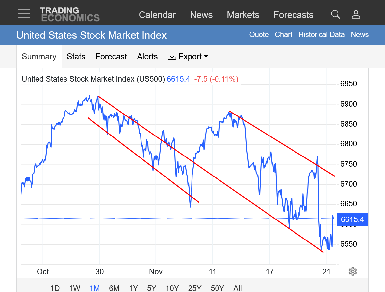Viewport: 385px width, 292px height.
Task: Choose the 6M chart range
Action: (114, 288)
